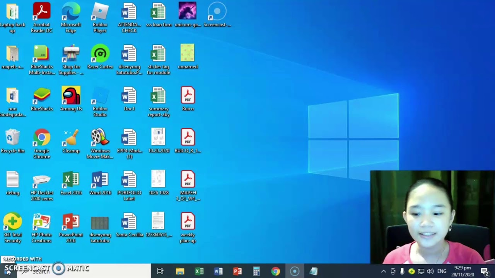The image size is (495, 278).
Task: Open the unicorn-ga image file
Action: [188, 15]
